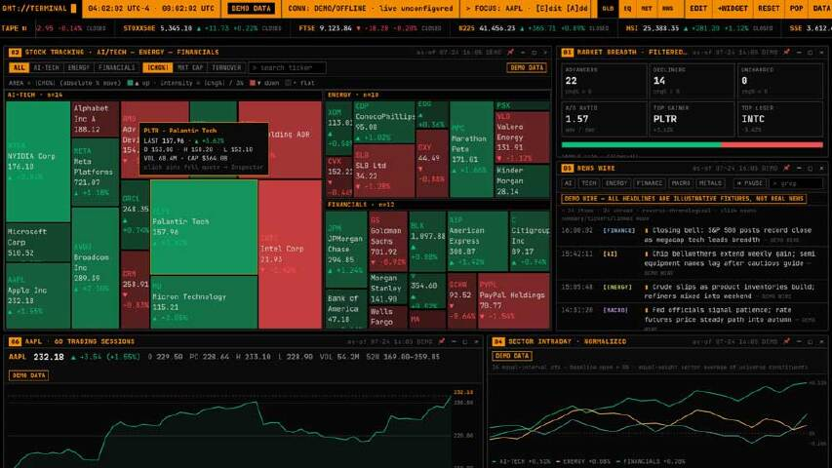Click the 02 Stock Tracking widget badge

click(x=15, y=53)
